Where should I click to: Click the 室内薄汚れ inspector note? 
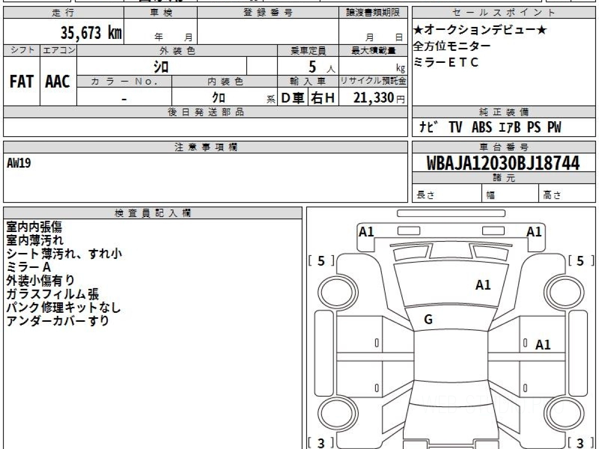click(x=34, y=240)
